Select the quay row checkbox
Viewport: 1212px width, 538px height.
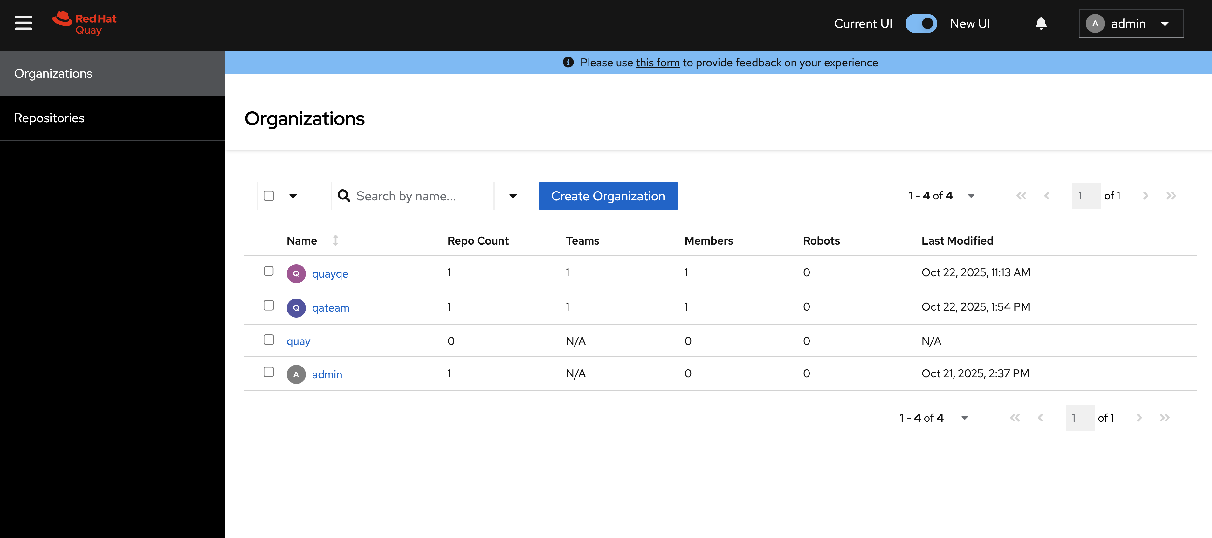(269, 339)
